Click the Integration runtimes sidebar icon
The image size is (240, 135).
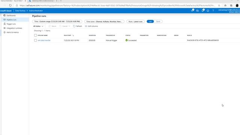pos(4,28)
